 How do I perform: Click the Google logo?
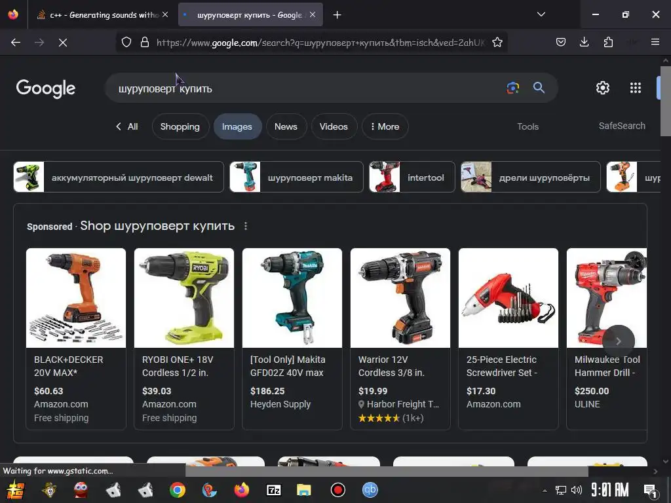pos(45,88)
